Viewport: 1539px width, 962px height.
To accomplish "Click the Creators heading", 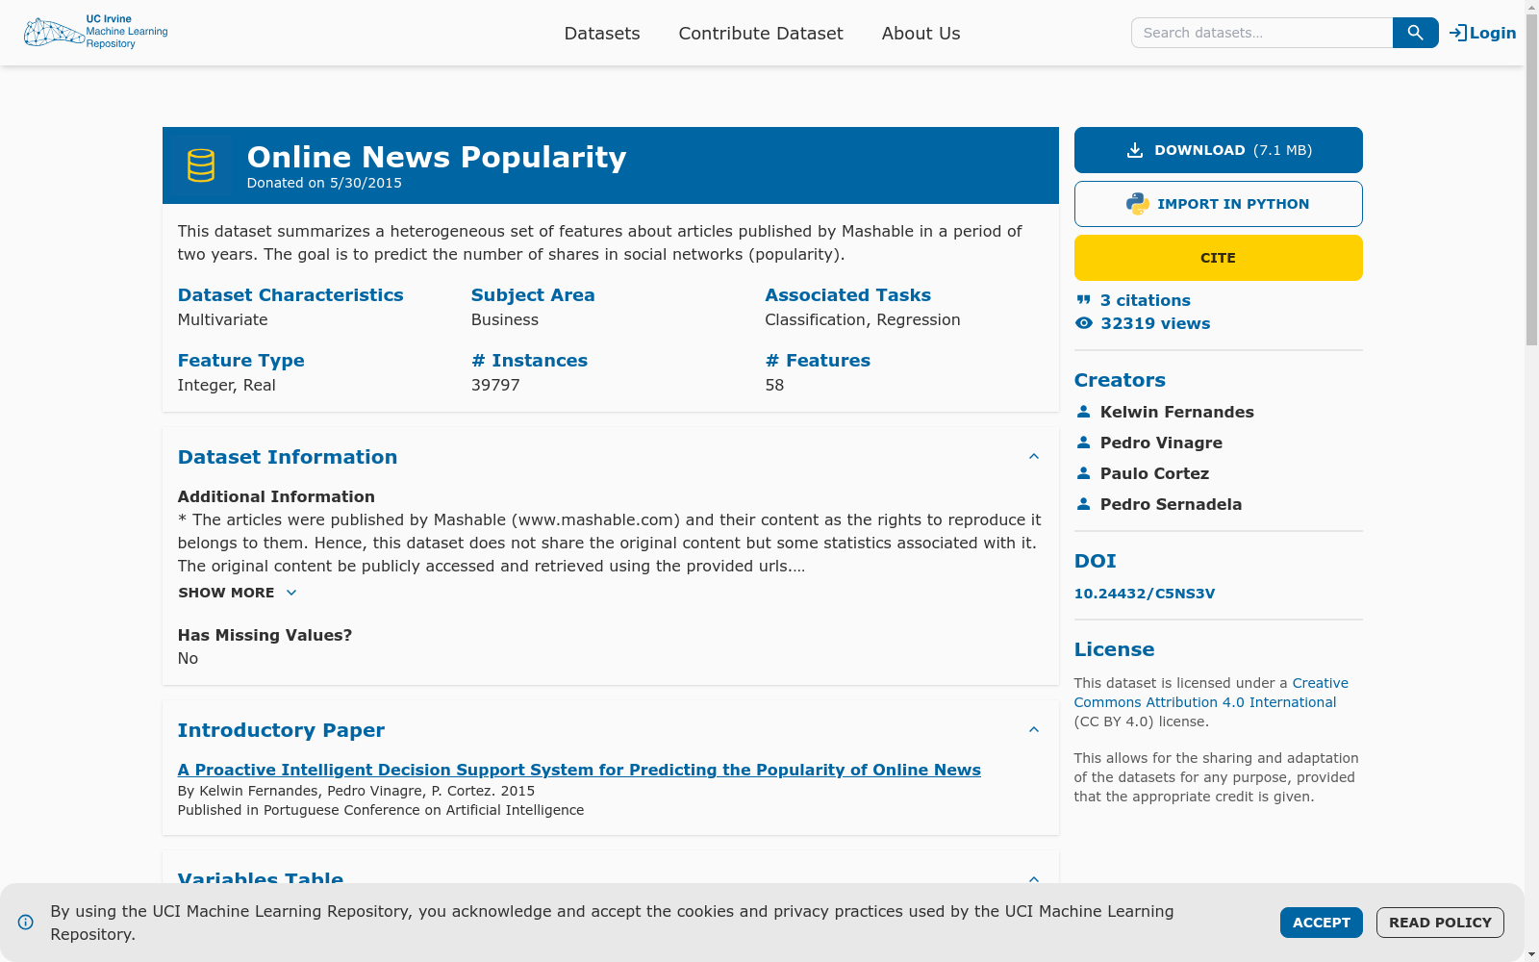I will click(x=1120, y=380).
